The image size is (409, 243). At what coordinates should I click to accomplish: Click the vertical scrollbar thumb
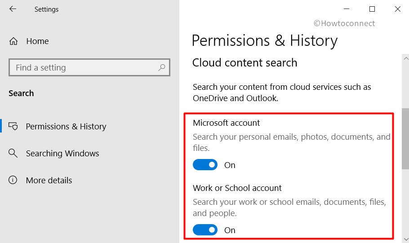405,139
